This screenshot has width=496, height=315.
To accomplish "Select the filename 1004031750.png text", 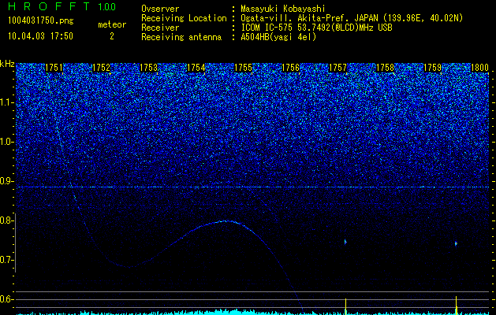I will 41,21.
